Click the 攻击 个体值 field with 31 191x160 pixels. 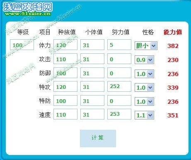(x=92, y=59)
